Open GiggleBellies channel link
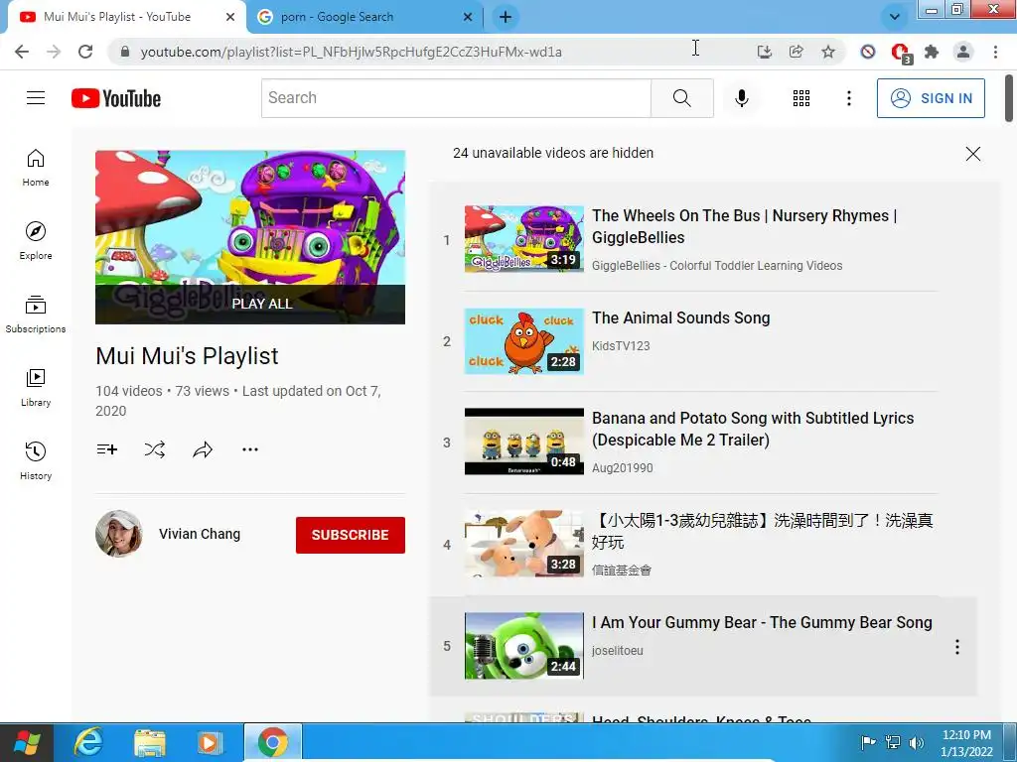The height and width of the screenshot is (762, 1017). (x=717, y=266)
